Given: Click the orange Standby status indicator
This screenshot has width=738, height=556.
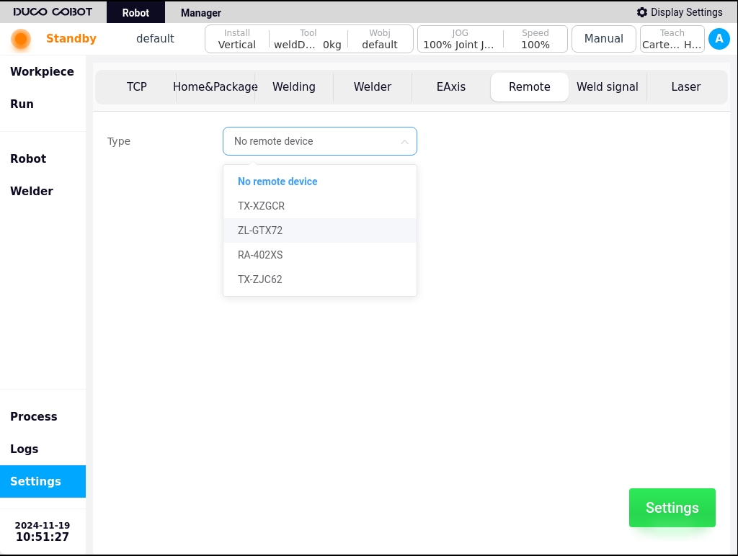Looking at the screenshot, I should click(21, 39).
